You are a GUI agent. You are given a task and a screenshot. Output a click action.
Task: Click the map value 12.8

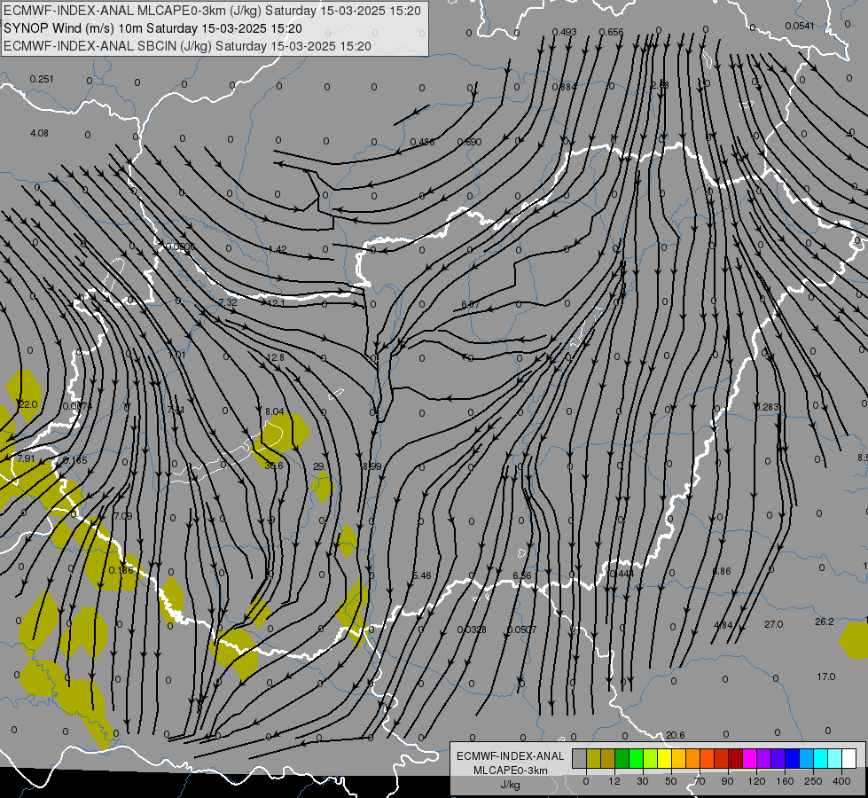(275, 357)
